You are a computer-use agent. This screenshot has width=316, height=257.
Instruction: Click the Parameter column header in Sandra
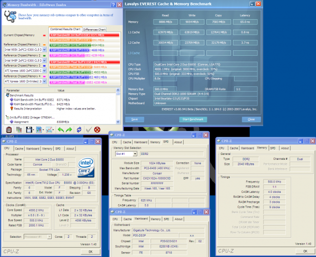pyautogui.click(x=30, y=90)
